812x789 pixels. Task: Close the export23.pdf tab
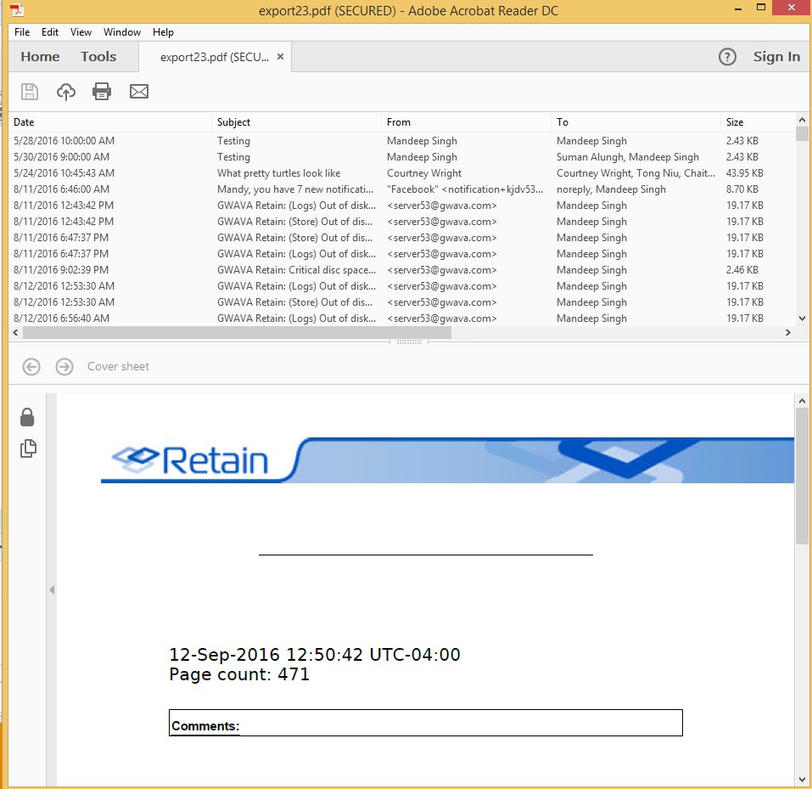click(x=280, y=57)
